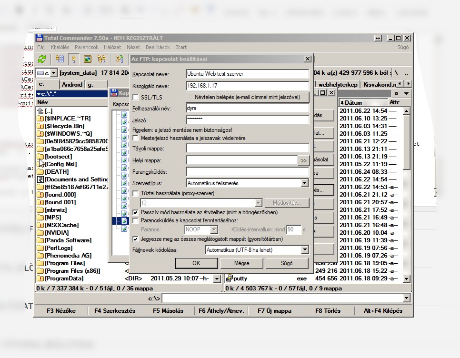The width and height of the screenshot is (460, 358).
Task: Click the >> button next to Helyi mappa
Action: pyautogui.click(x=304, y=160)
